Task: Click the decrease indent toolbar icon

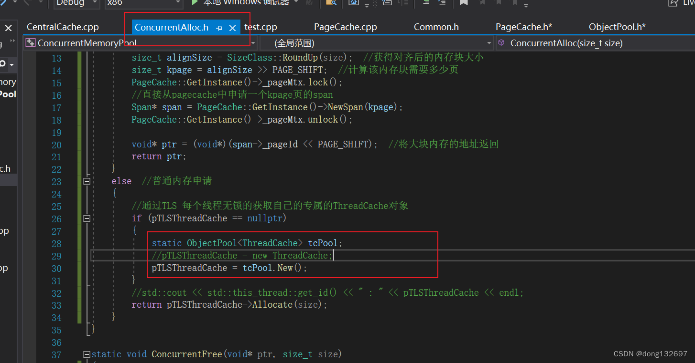Action: click(x=425, y=3)
